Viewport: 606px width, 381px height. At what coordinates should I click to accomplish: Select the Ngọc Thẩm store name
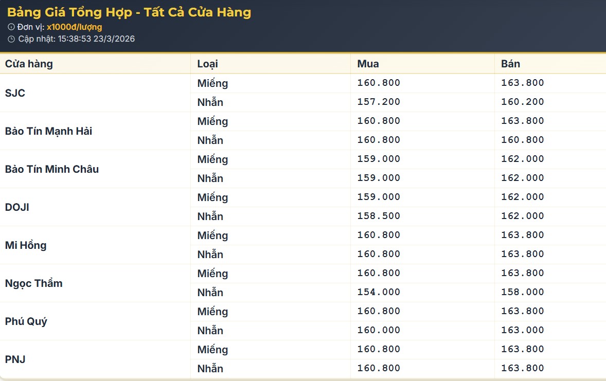tap(33, 283)
